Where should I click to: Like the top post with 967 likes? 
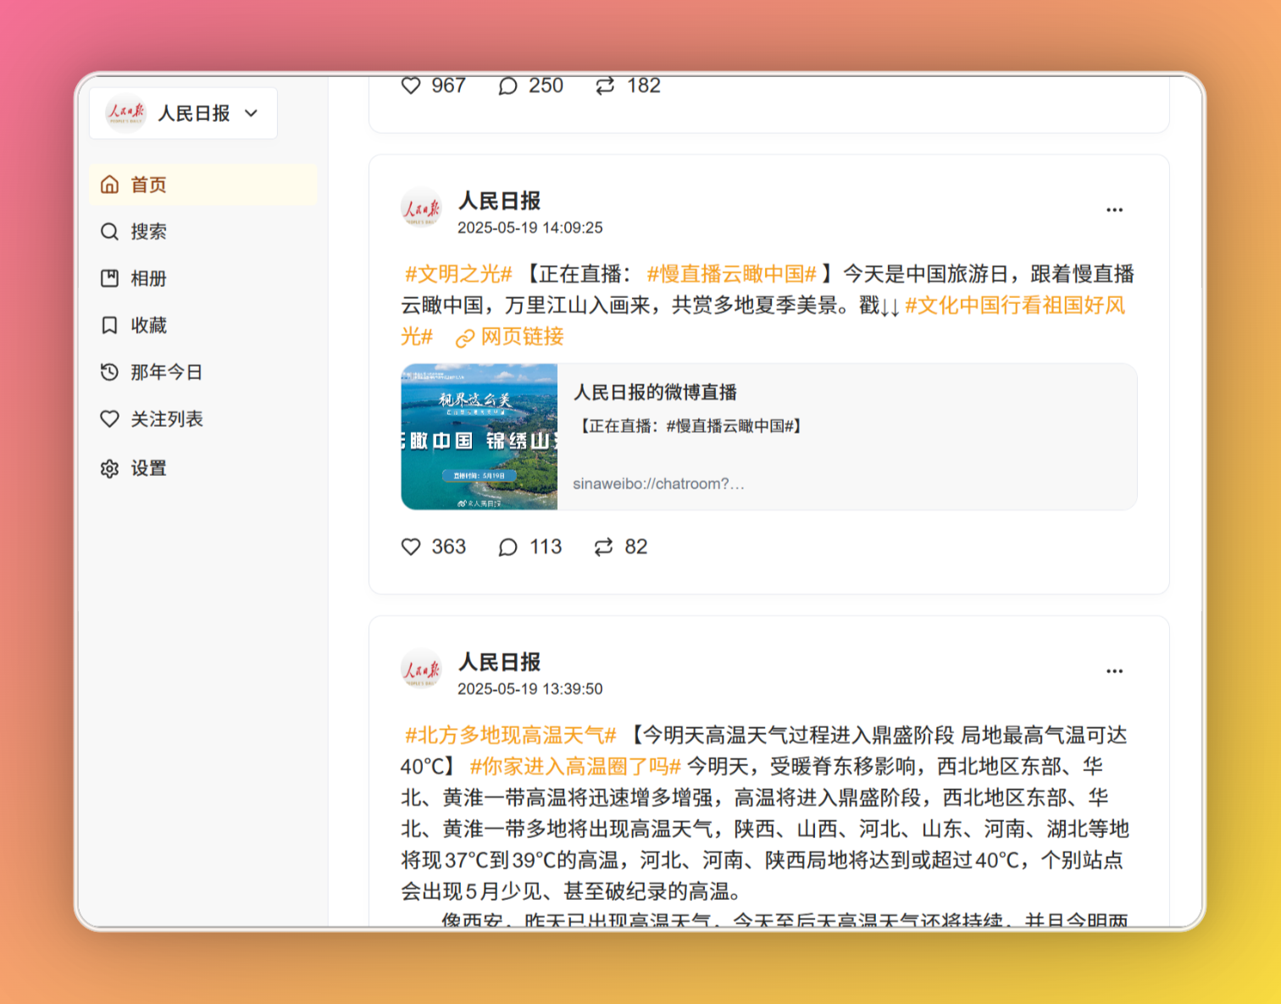(411, 86)
